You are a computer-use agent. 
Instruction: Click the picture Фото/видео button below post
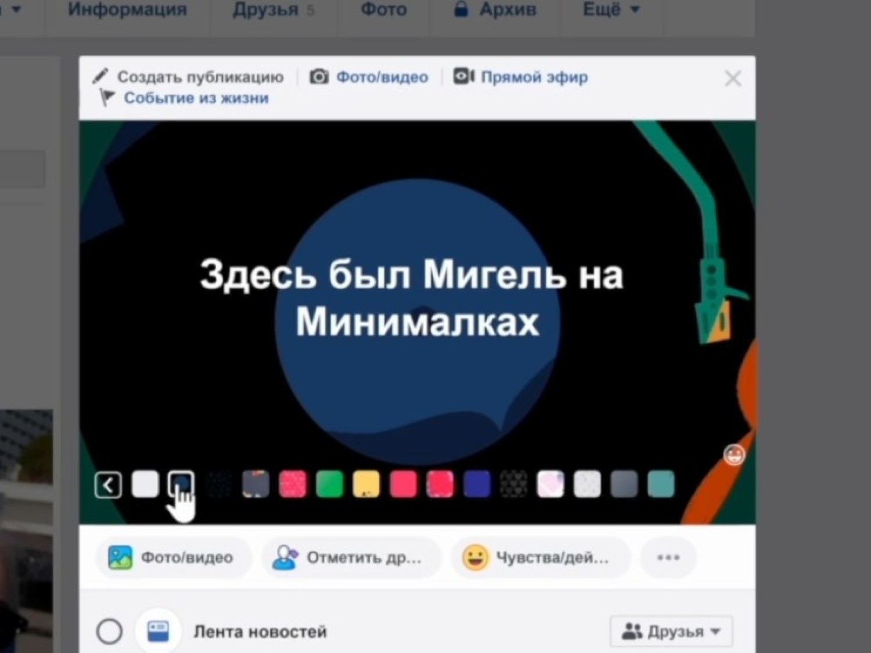coord(173,558)
